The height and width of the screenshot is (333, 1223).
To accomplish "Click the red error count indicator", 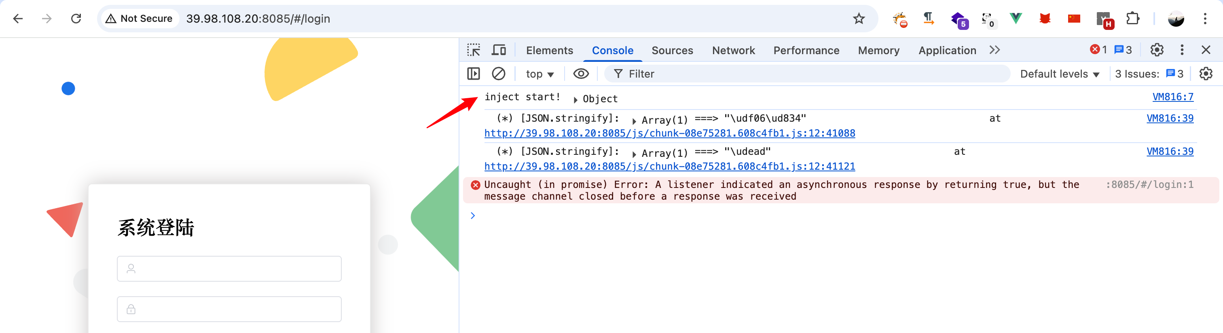I will click(1098, 49).
